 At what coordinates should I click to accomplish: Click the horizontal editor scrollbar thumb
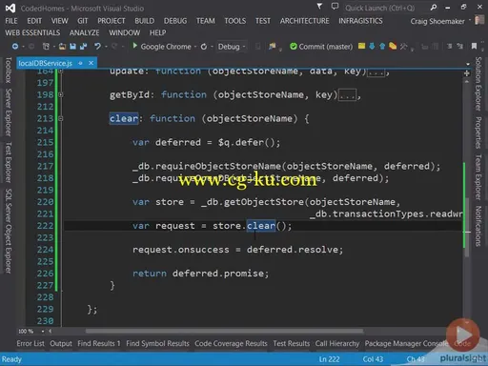(x=224, y=332)
